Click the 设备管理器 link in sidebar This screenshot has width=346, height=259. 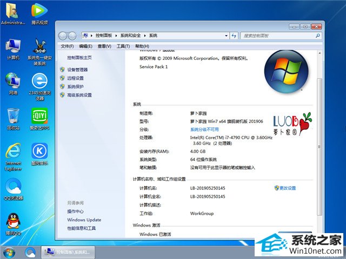[x=77, y=70]
